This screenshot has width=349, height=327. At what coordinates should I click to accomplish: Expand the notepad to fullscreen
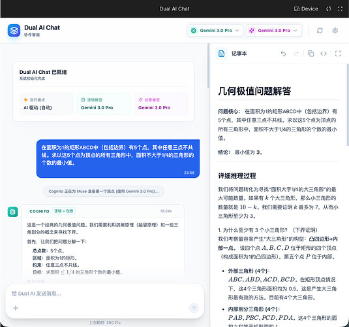(338, 54)
